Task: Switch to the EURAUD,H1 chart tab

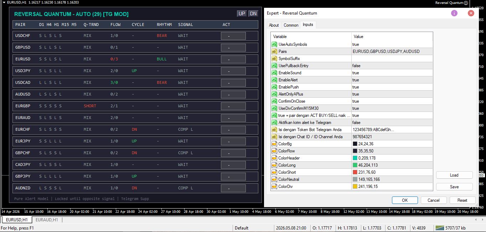Action: [x=47, y=220]
